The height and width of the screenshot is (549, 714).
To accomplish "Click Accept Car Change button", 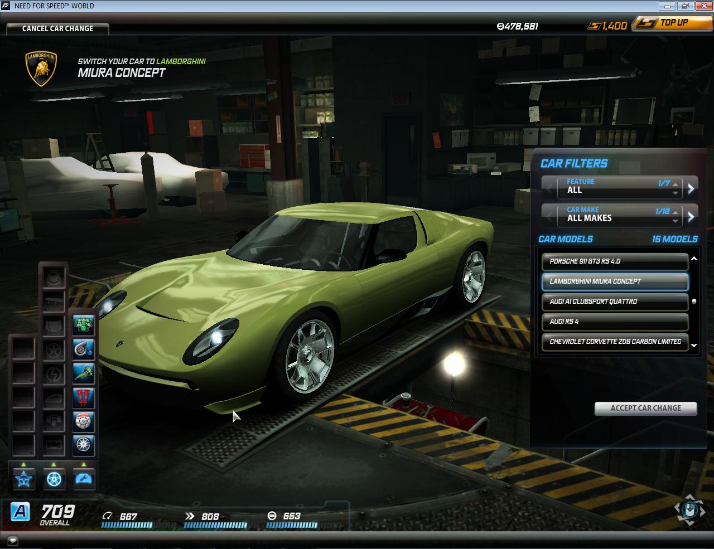I will pyautogui.click(x=645, y=408).
